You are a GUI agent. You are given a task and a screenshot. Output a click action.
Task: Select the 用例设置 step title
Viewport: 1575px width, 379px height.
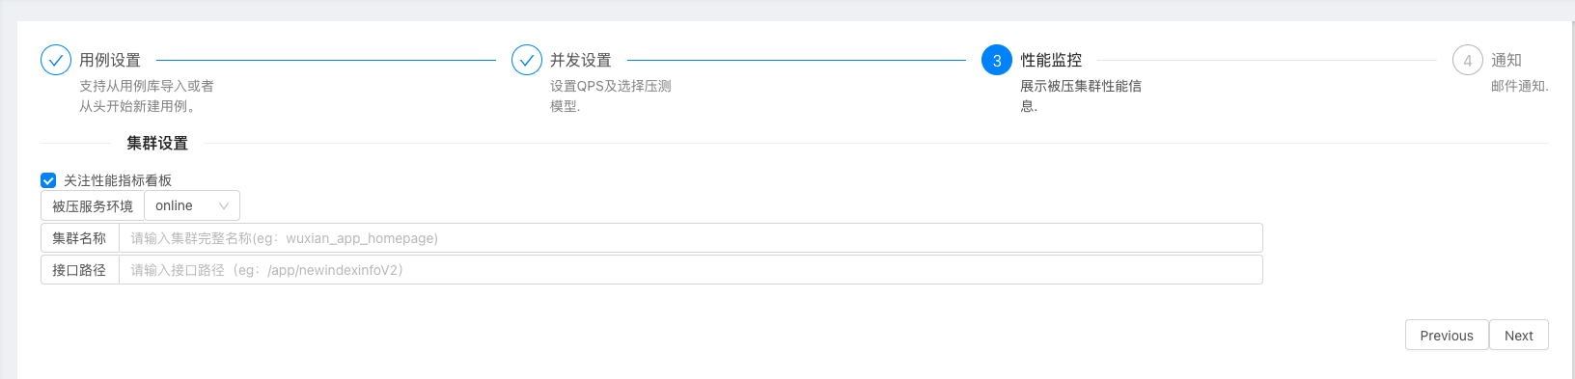pos(110,60)
